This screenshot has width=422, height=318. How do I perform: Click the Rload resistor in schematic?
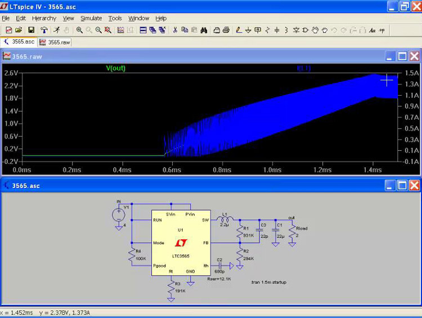[292, 232]
